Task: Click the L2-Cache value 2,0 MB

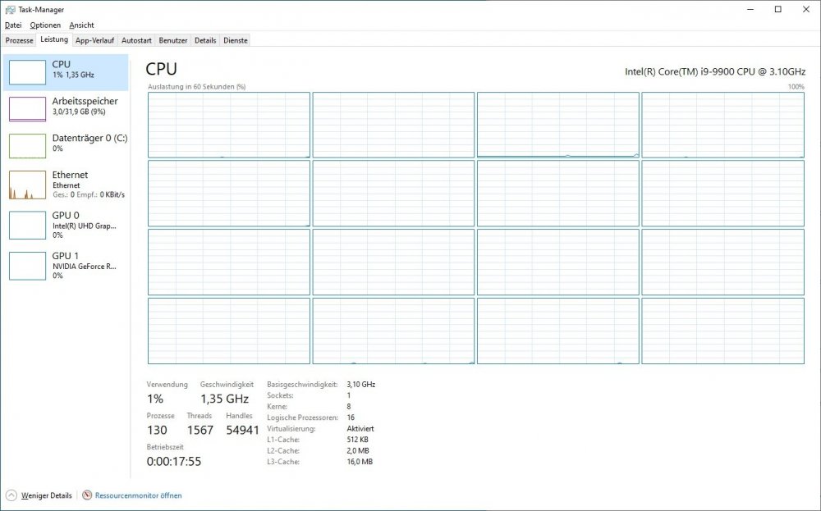Action: (x=358, y=450)
